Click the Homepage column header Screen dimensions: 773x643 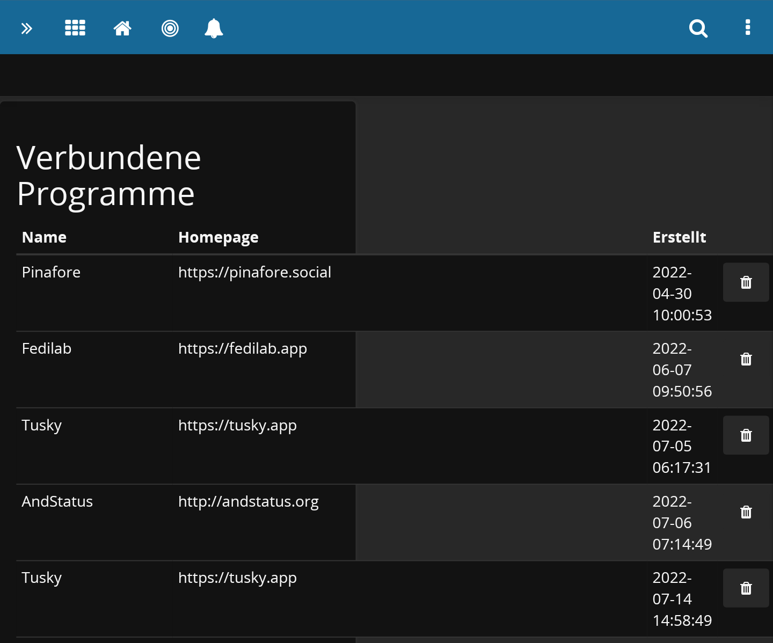click(218, 237)
